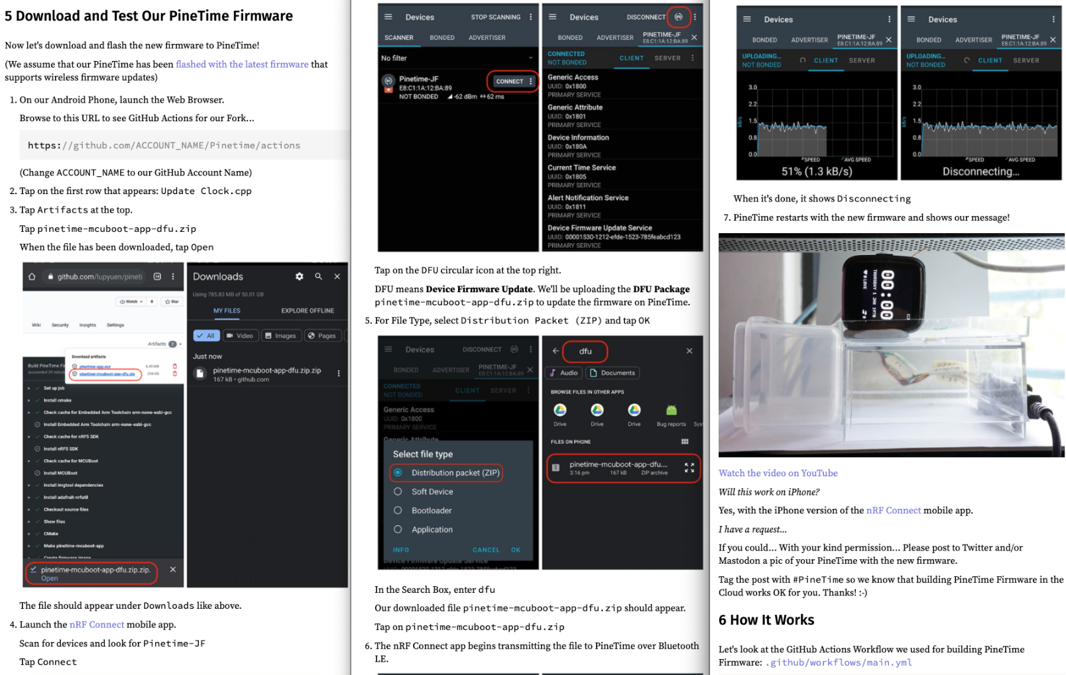Click the Downloads search magnifier icon
The image size is (1066, 675).
pyautogui.click(x=319, y=276)
